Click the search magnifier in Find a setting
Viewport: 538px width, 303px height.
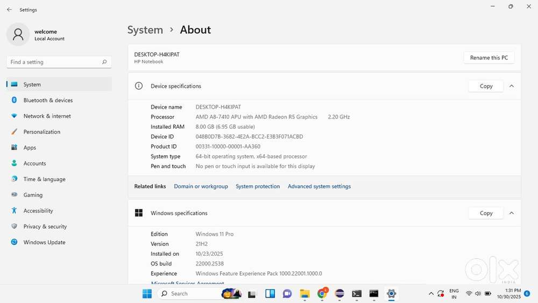[x=104, y=62]
